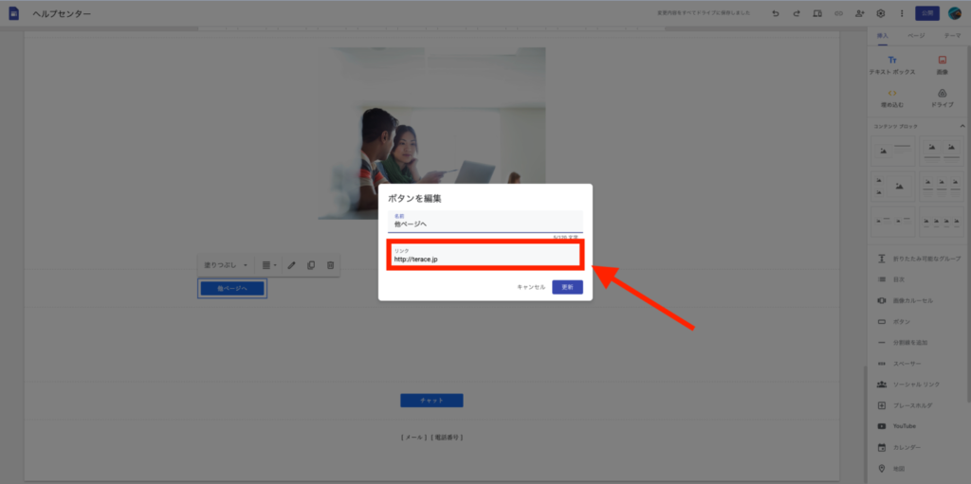
Task: Click the redo arrow icon
Action: [796, 13]
